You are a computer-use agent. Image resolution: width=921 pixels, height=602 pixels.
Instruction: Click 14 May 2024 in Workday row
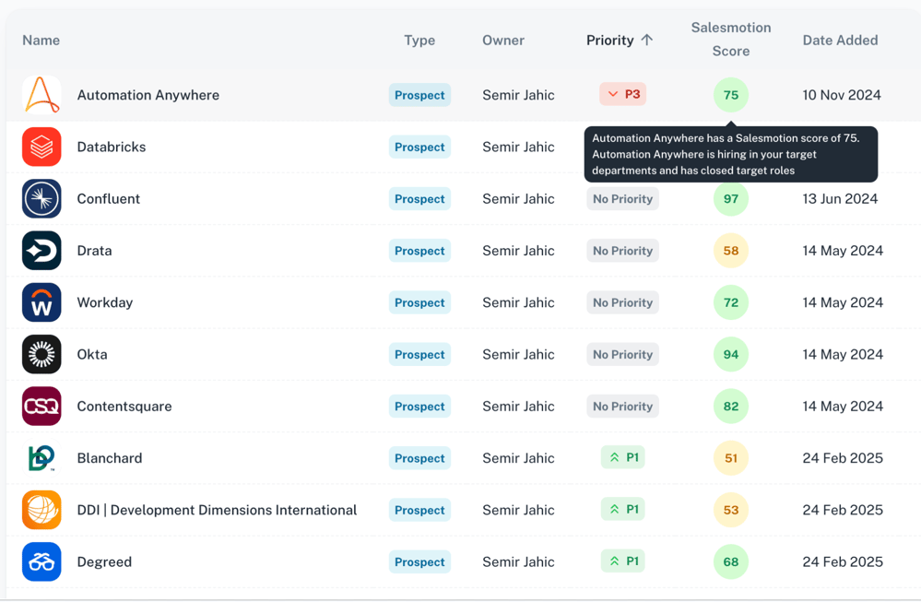843,302
